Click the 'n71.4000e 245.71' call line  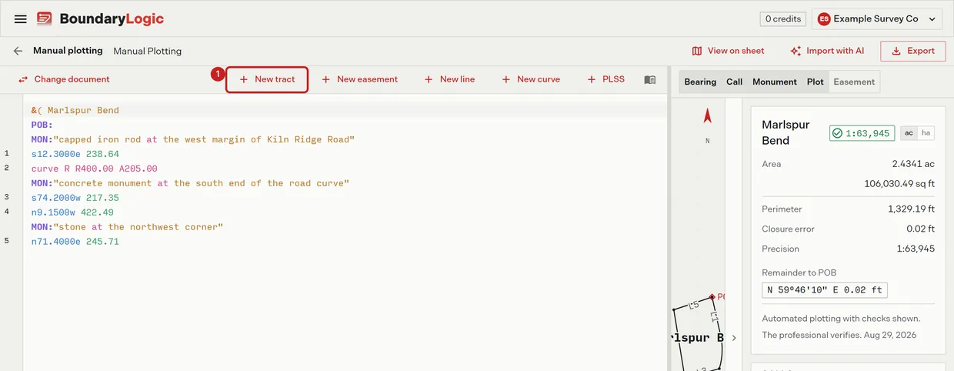click(x=75, y=242)
